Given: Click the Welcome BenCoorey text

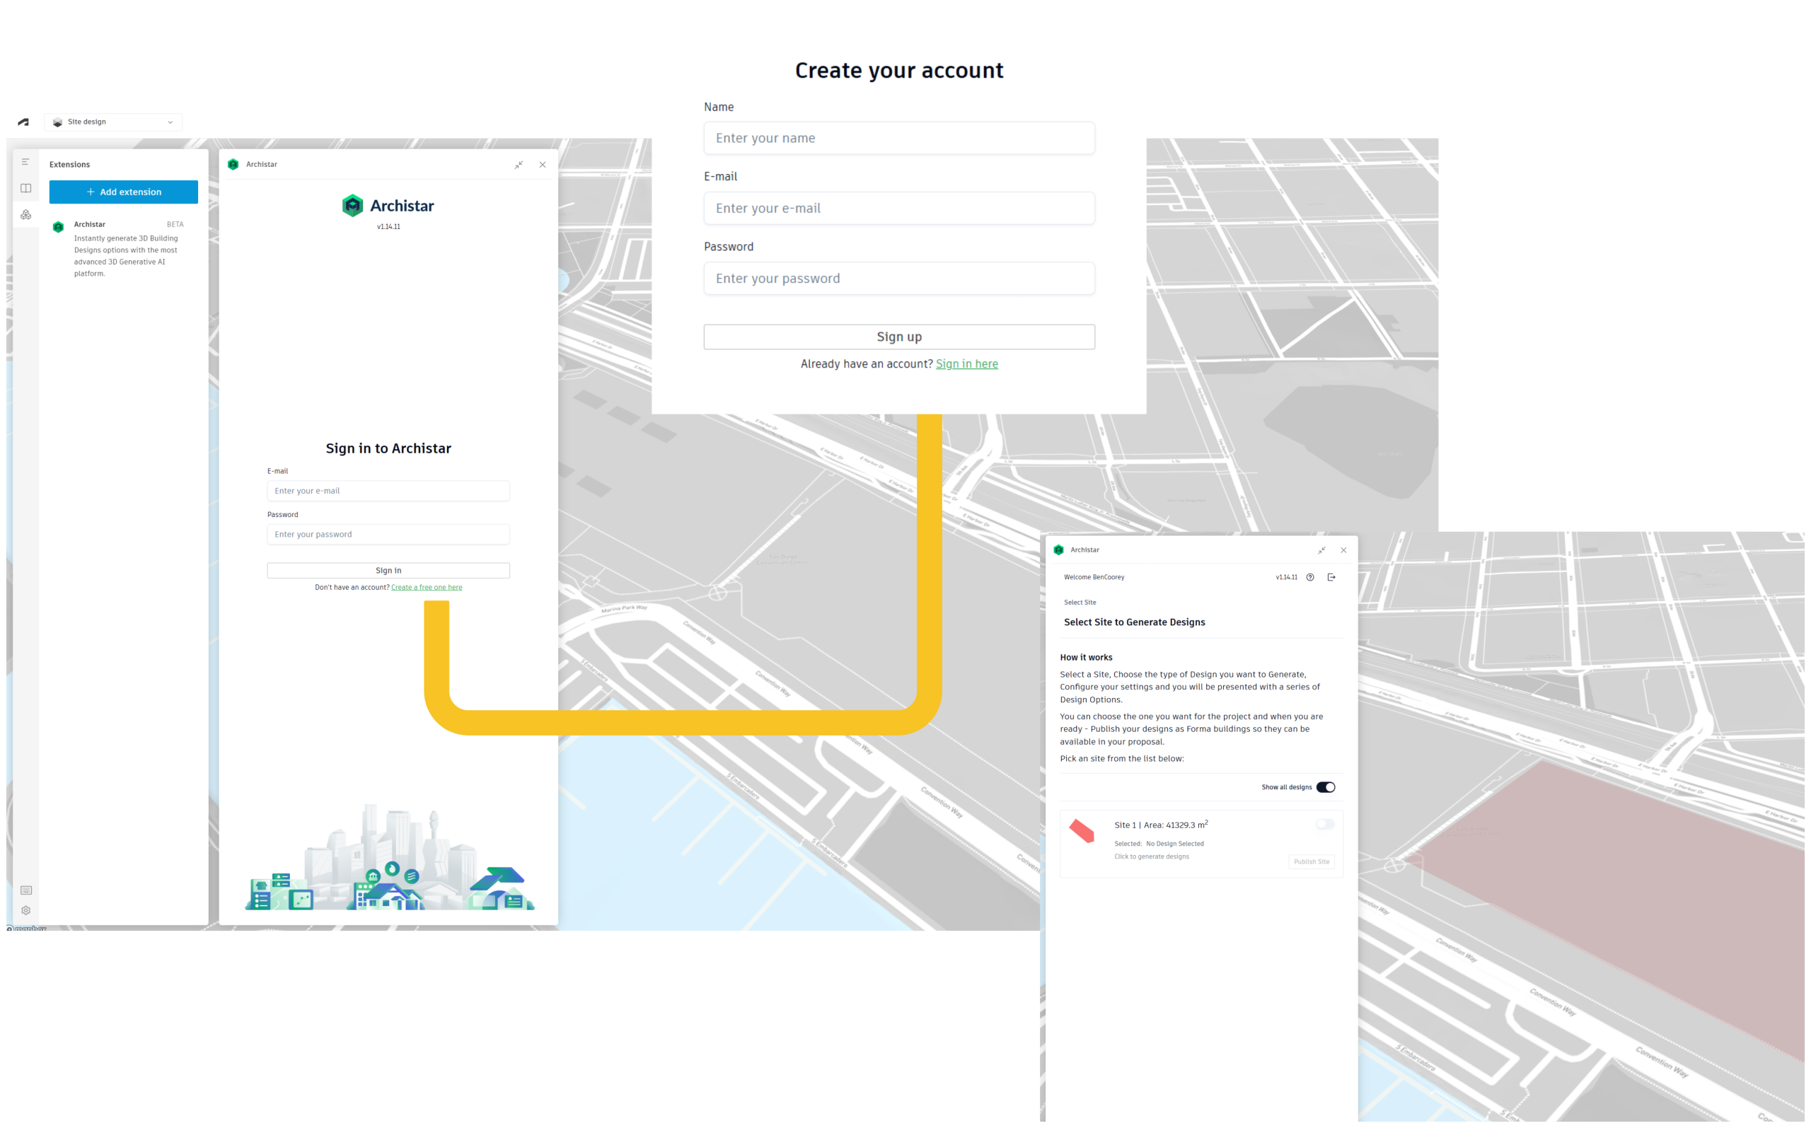Looking at the screenshot, I should (1095, 578).
